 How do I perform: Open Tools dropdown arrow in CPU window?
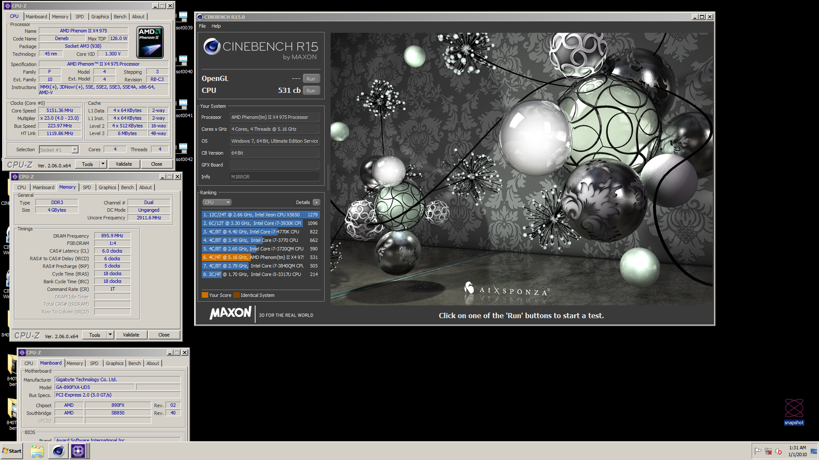[x=103, y=164]
